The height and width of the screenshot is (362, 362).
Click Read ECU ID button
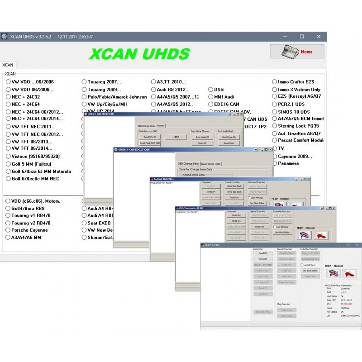[150, 137]
